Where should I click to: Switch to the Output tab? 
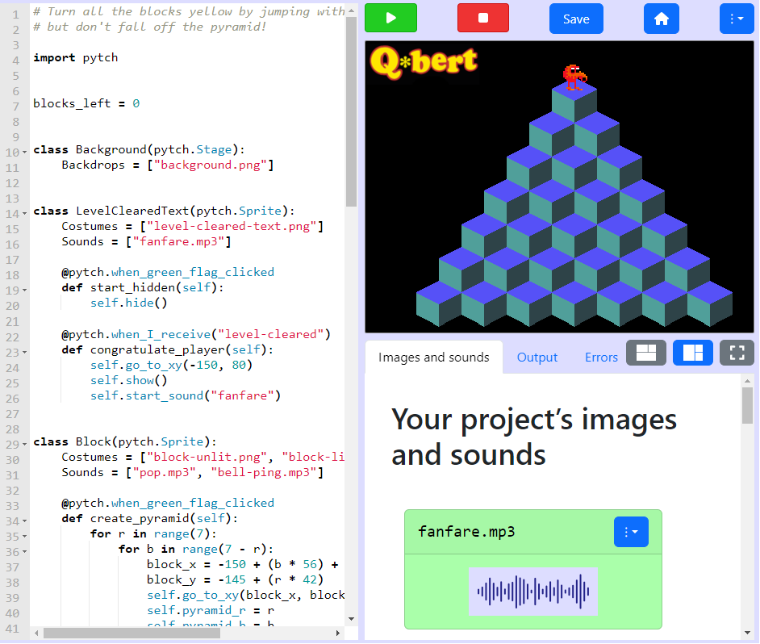click(x=537, y=358)
